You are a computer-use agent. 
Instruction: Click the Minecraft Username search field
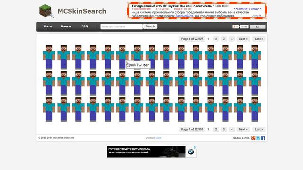[x=121, y=26]
